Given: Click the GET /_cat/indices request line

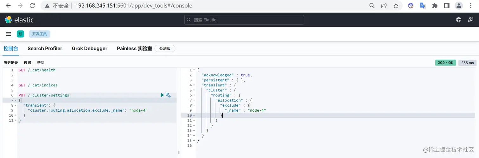Looking at the screenshot, I should coord(38,85).
